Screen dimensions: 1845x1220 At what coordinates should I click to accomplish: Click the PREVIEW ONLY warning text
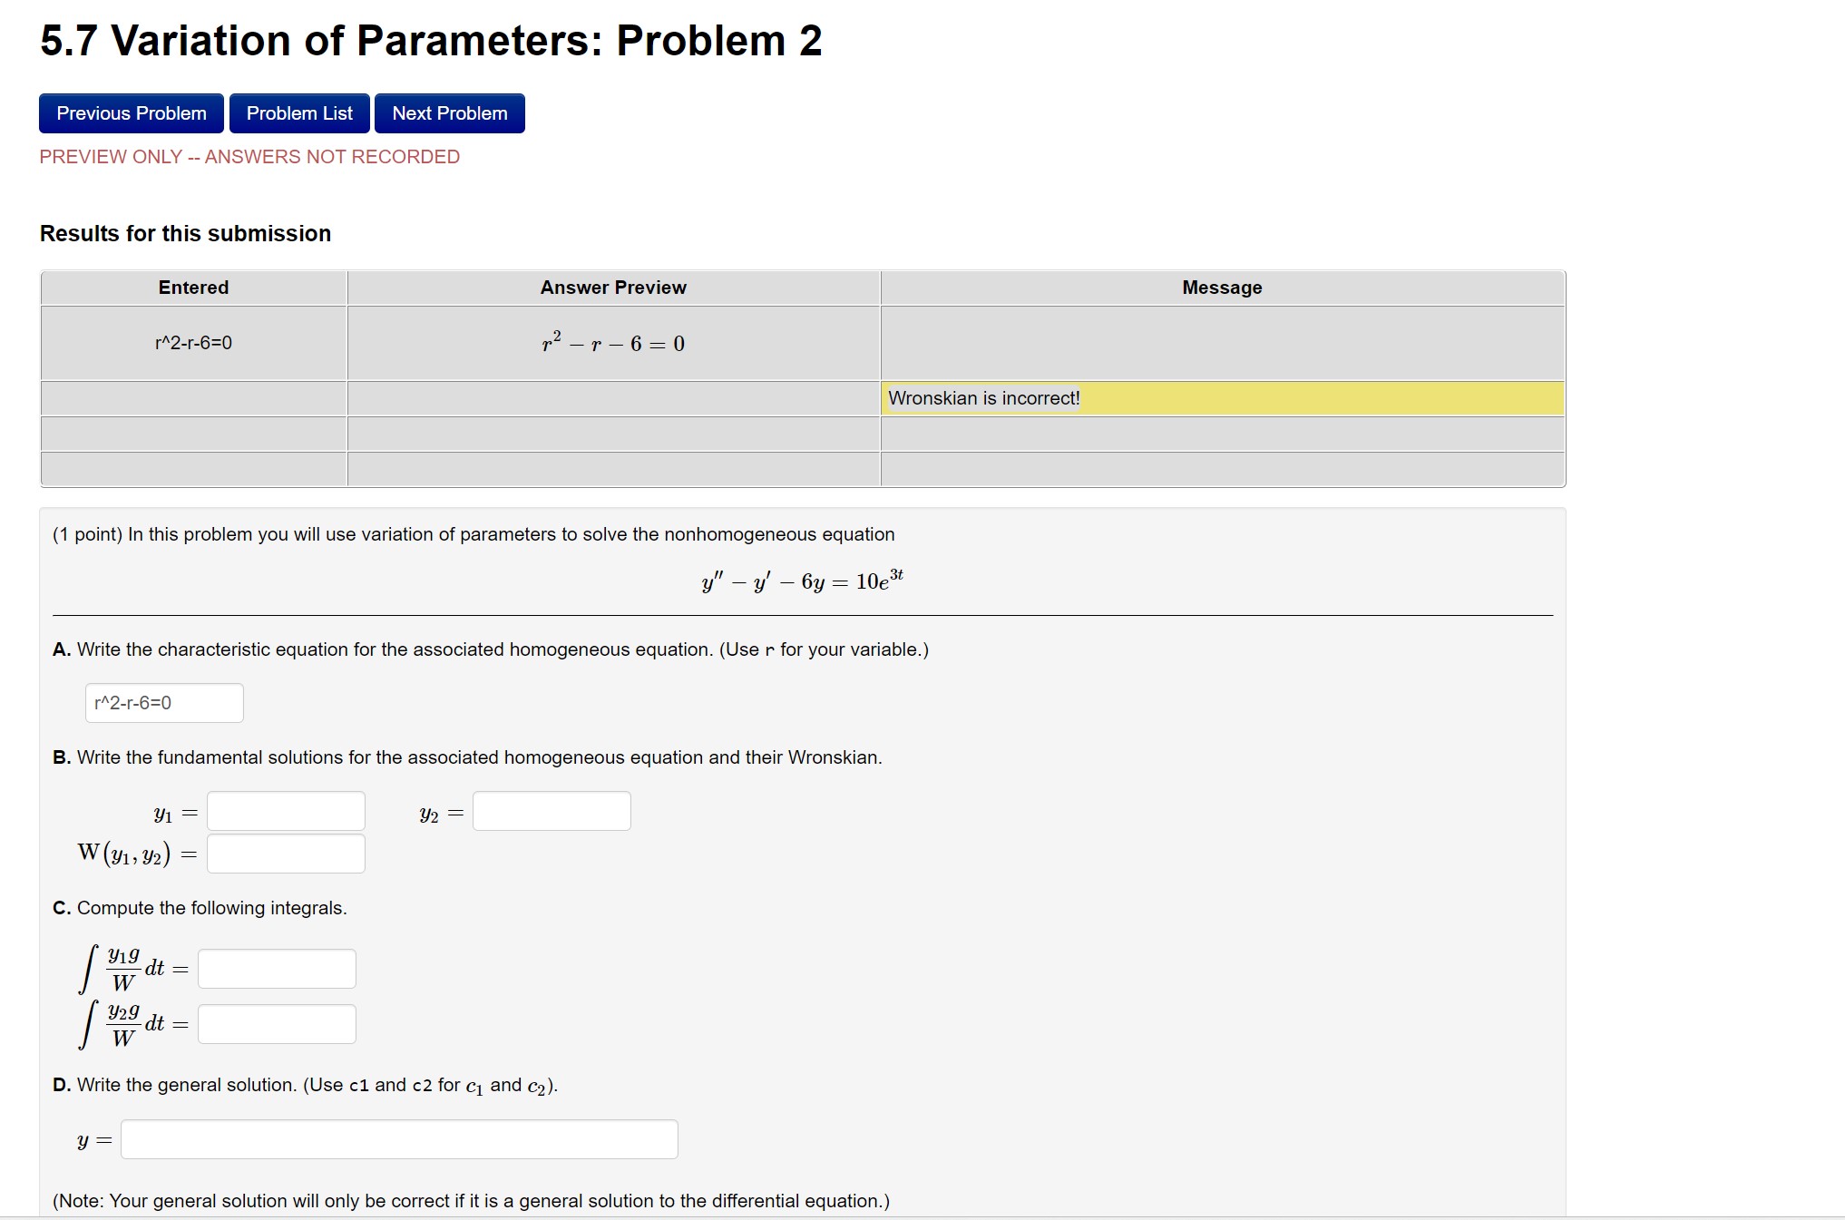pyautogui.click(x=249, y=156)
